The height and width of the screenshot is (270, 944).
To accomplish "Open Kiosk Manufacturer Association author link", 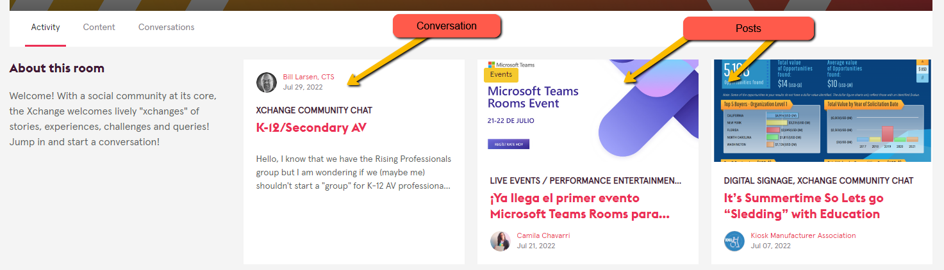I will (x=803, y=235).
